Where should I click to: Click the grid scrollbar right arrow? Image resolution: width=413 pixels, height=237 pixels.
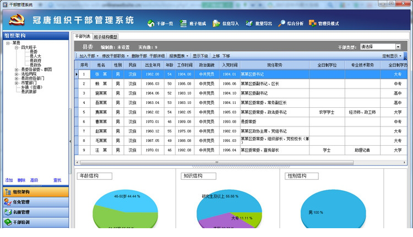(404, 163)
